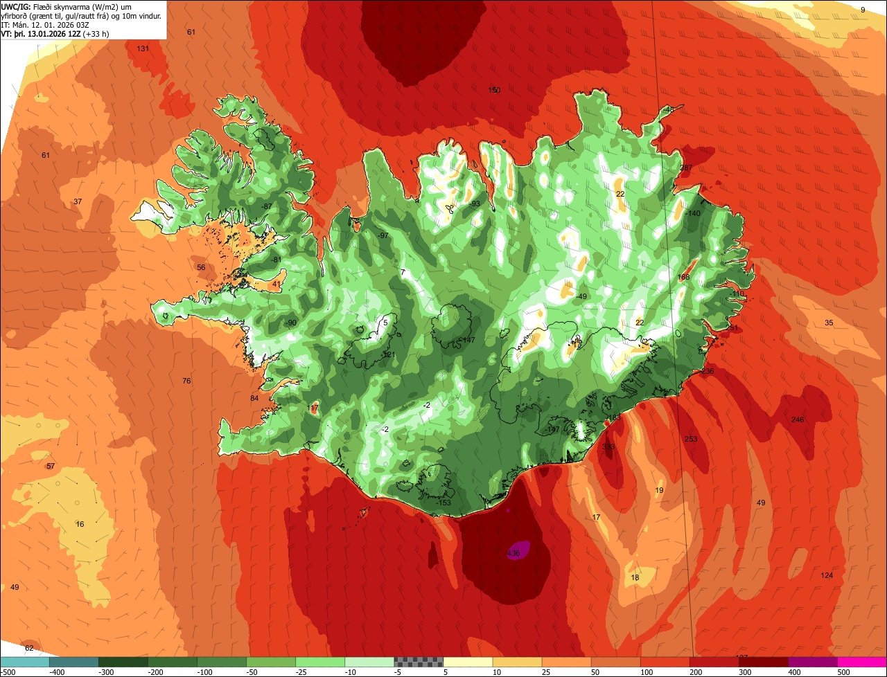Click the '150' value north of Iceland

tap(494, 90)
